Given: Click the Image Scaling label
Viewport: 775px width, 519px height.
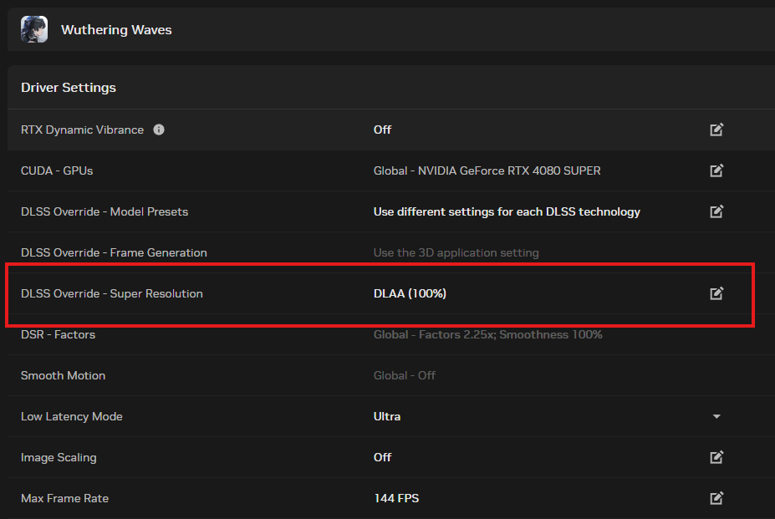Looking at the screenshot, I should pos(59,457).
